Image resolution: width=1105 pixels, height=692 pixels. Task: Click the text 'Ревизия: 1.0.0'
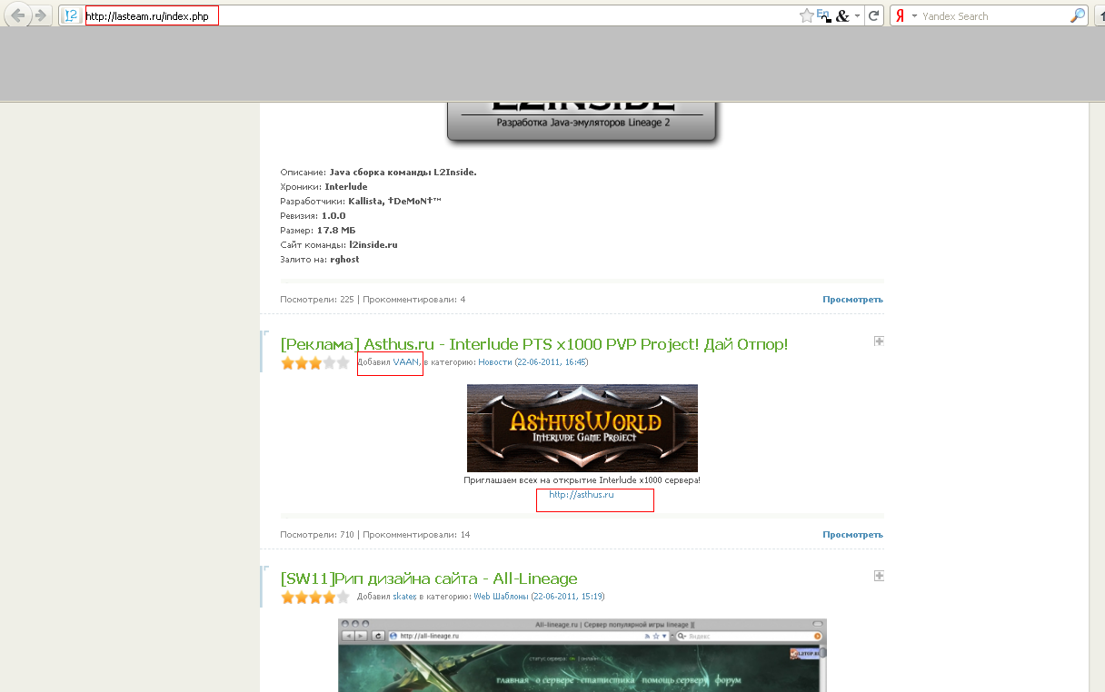pyautogui.click(x=314, y=216)
